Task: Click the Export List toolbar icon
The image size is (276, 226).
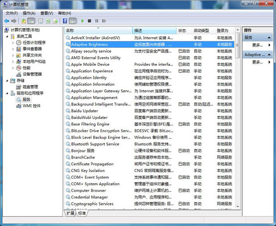Action: click(56, 21)
